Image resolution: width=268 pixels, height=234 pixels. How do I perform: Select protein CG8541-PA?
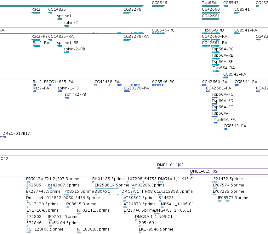pyautogui.click(x=237, y=85)
